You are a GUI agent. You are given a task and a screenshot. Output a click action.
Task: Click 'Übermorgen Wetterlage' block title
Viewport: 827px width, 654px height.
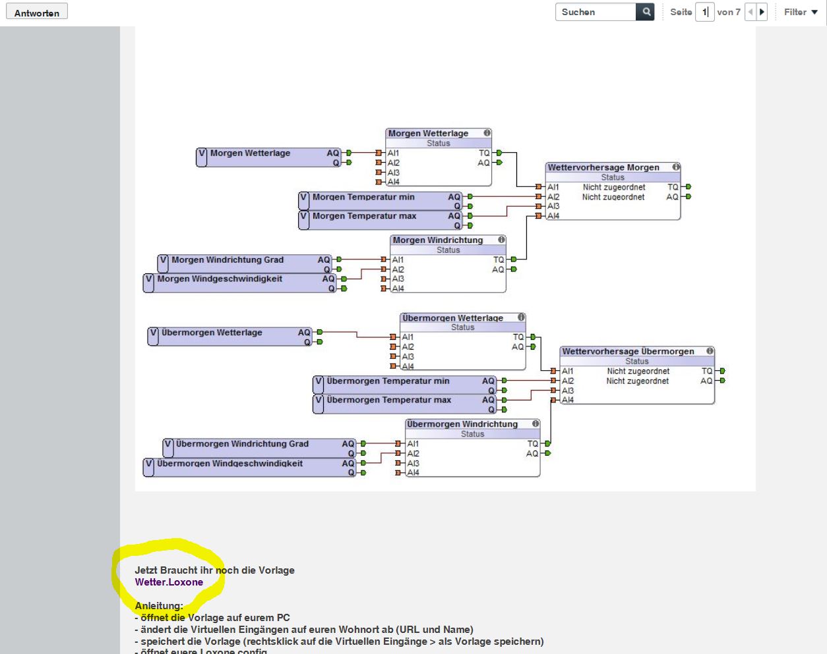point(453,317)
